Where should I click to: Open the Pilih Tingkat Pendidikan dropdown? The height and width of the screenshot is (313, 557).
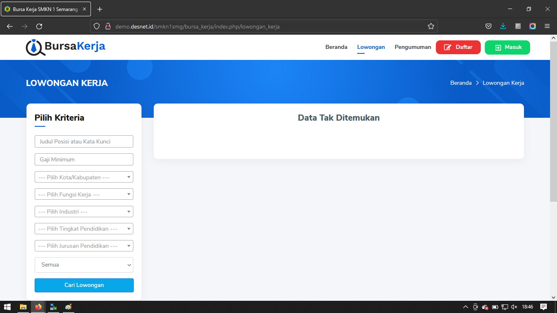84,229
